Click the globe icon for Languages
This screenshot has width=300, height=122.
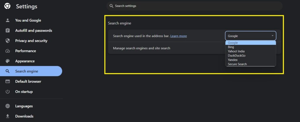(x=8, y=106)
